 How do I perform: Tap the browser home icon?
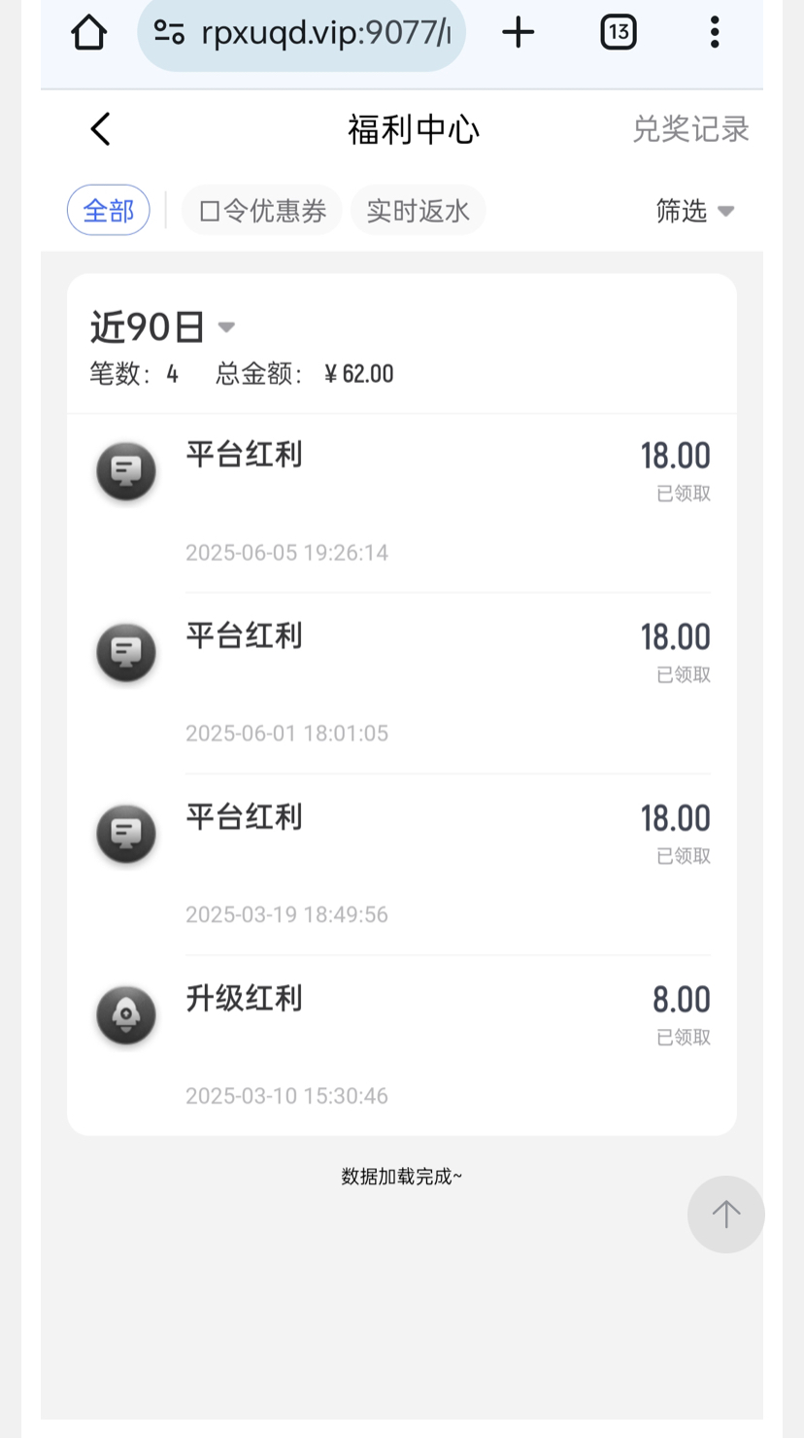pos(88,33)
